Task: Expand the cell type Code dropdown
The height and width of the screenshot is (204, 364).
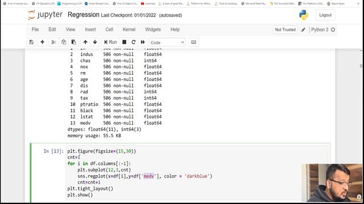Action: (x=167, y=42)
